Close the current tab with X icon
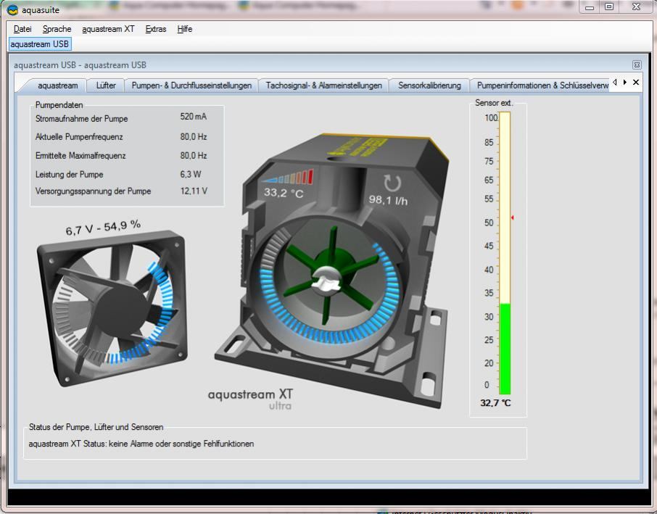657x514 pixels. [x=636, y=83]
